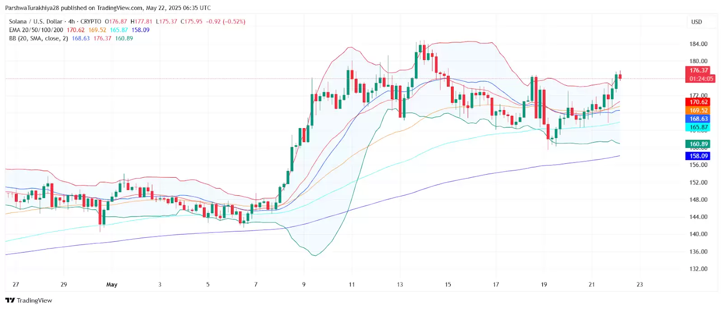Click the orange 169.52 tag on price axis
This screenshot has width=723, height=309.
pos(698,111)
